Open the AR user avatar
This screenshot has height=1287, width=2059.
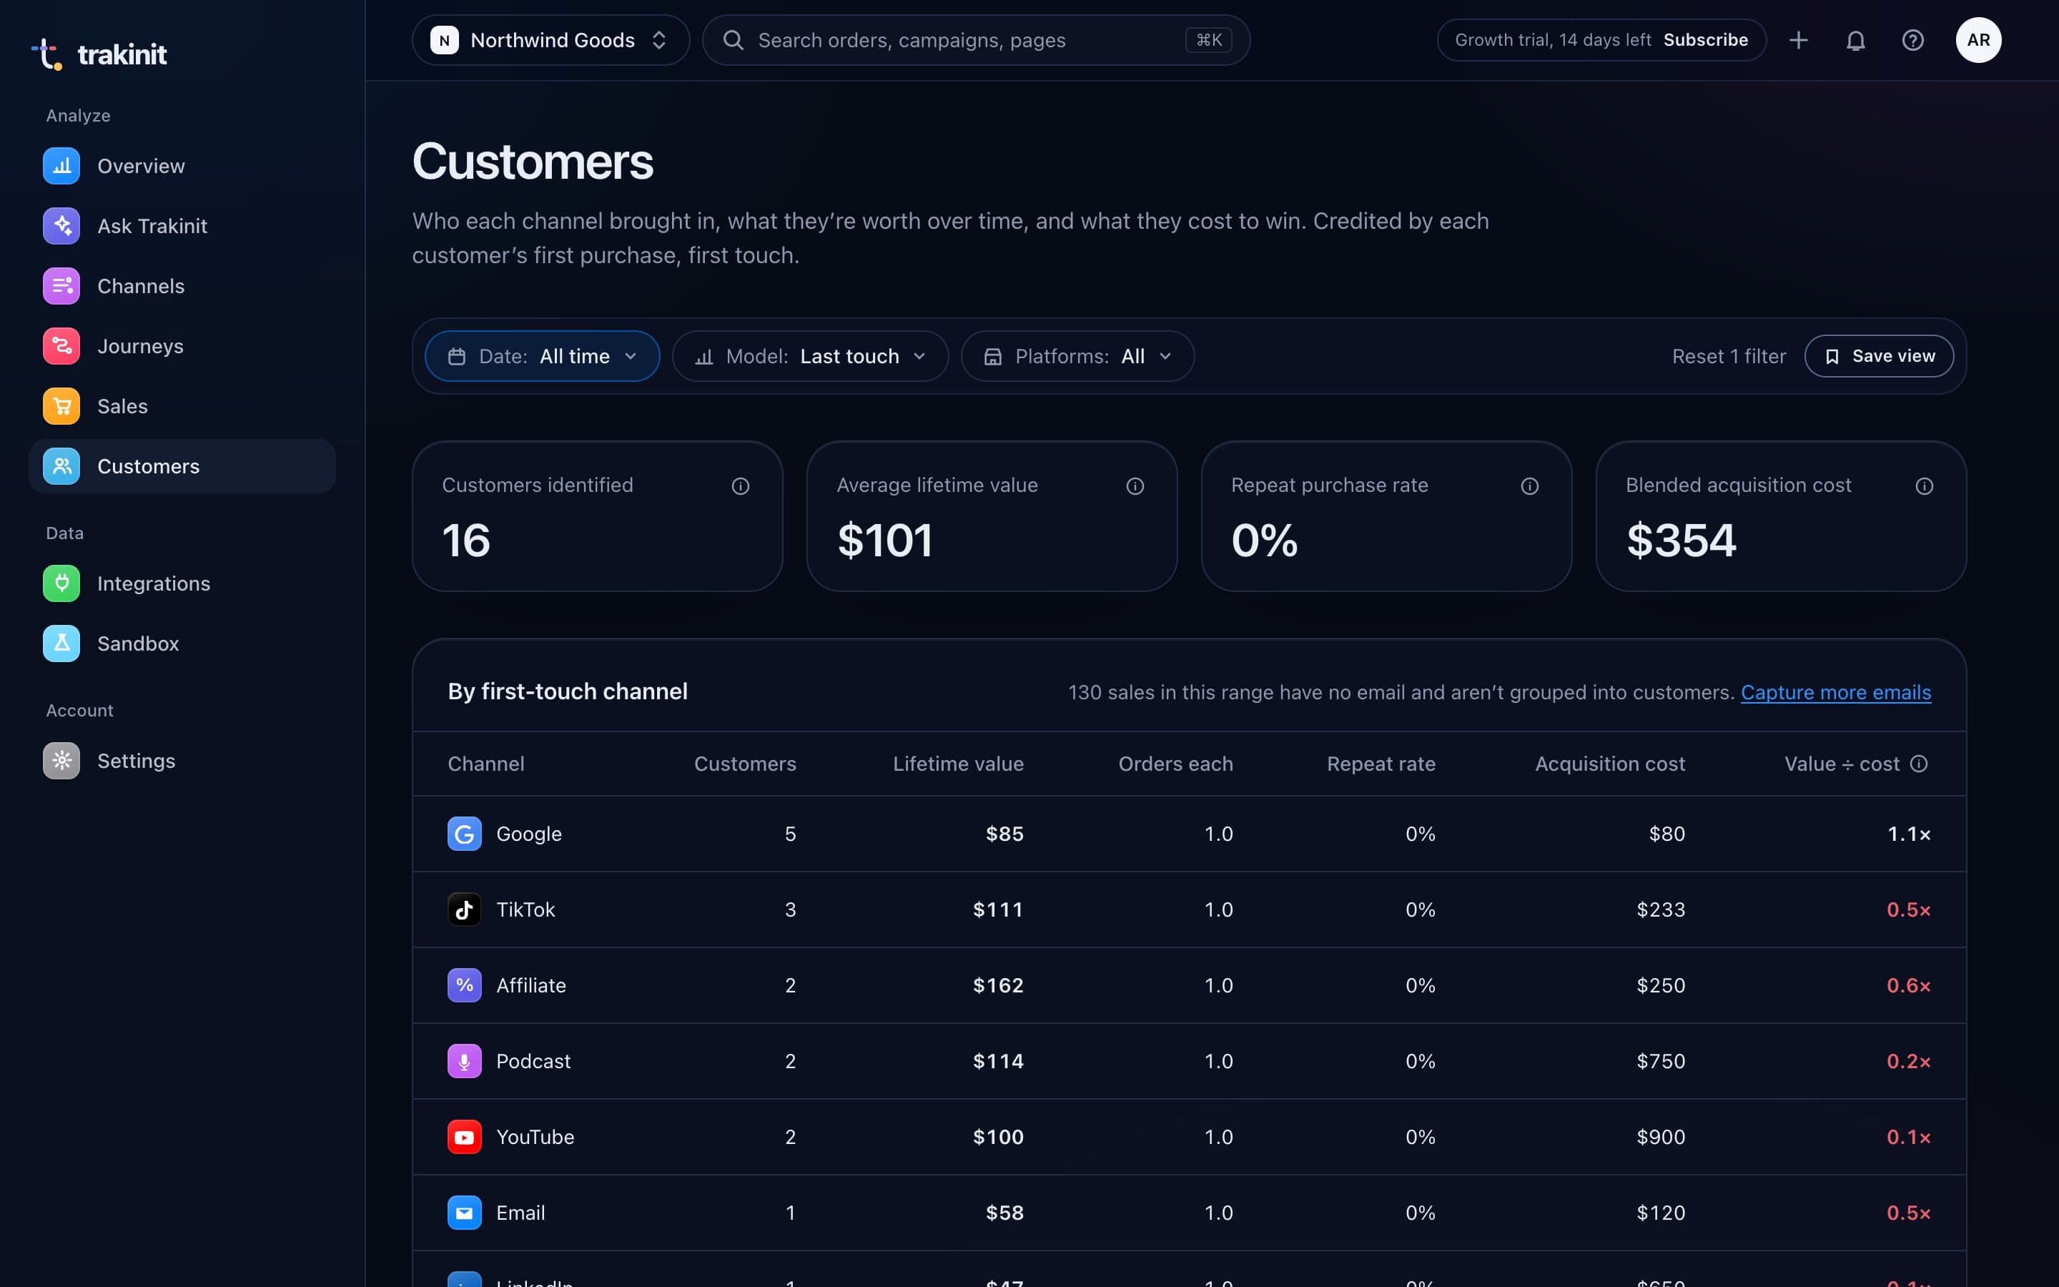[x=1978, y=40]
